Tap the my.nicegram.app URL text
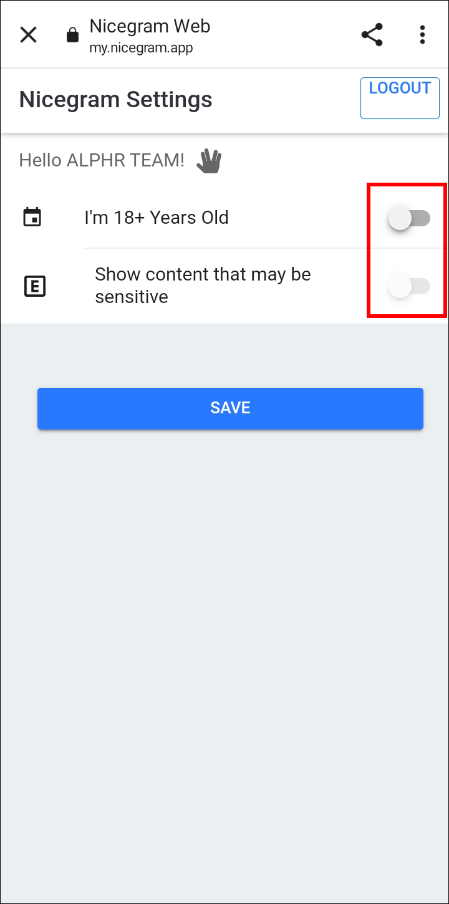Image resolution: width=449 pixels, height=904 pixels. (x=141, y=48)
